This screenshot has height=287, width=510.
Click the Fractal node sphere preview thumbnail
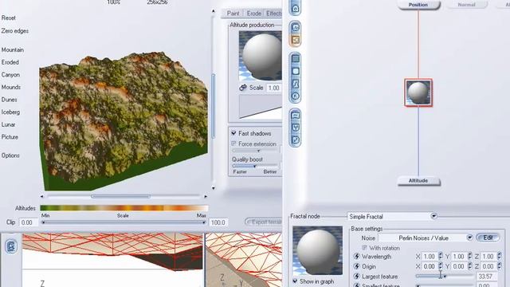click(x=317, y=250)
